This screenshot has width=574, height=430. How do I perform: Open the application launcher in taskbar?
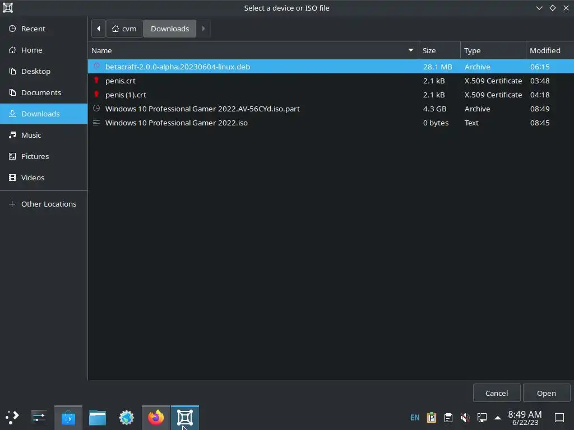(x=12, y=417)
